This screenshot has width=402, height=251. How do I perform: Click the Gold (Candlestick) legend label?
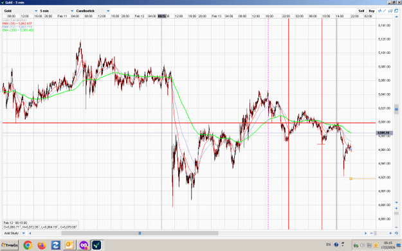tap(15, 20)
